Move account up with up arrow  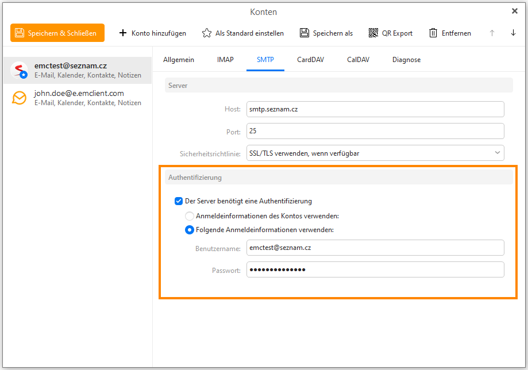(492, 33)
